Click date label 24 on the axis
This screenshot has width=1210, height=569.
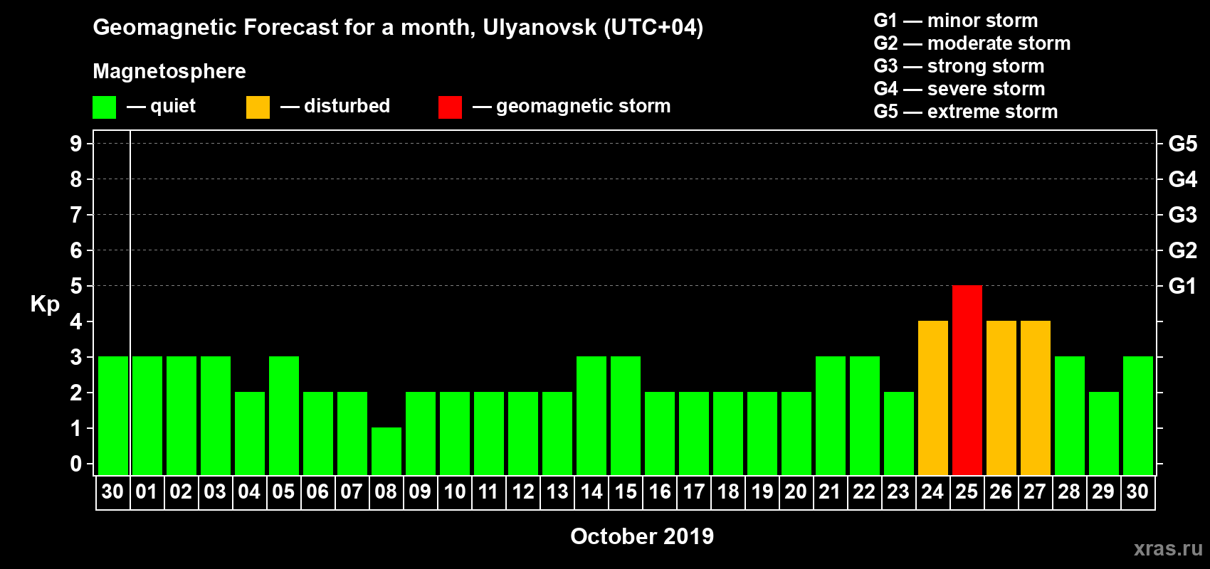(932, 492)
